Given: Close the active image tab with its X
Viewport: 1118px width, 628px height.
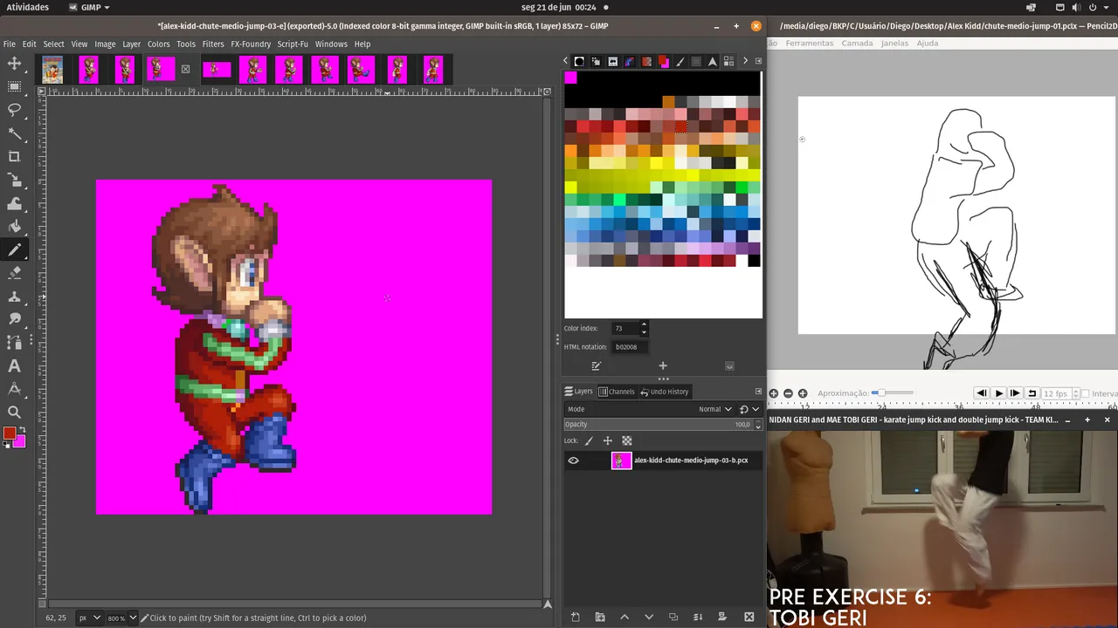Looking at the screenshot, I should [x=185, y=69].
